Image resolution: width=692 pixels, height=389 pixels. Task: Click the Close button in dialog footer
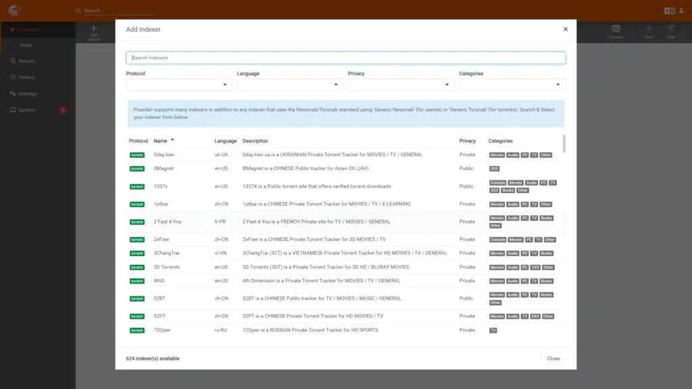[x=553, y=359]
